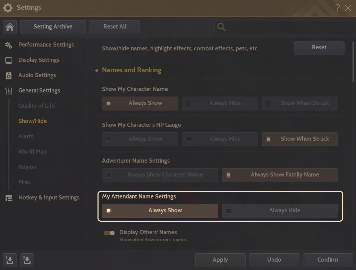
Task: Open the Quality of Life submenu
Action: click(36, 106)
